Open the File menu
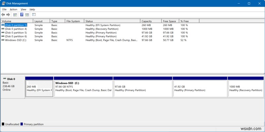Image resolution: width=265 pixels, height=132 pixels. pos(4,10)
